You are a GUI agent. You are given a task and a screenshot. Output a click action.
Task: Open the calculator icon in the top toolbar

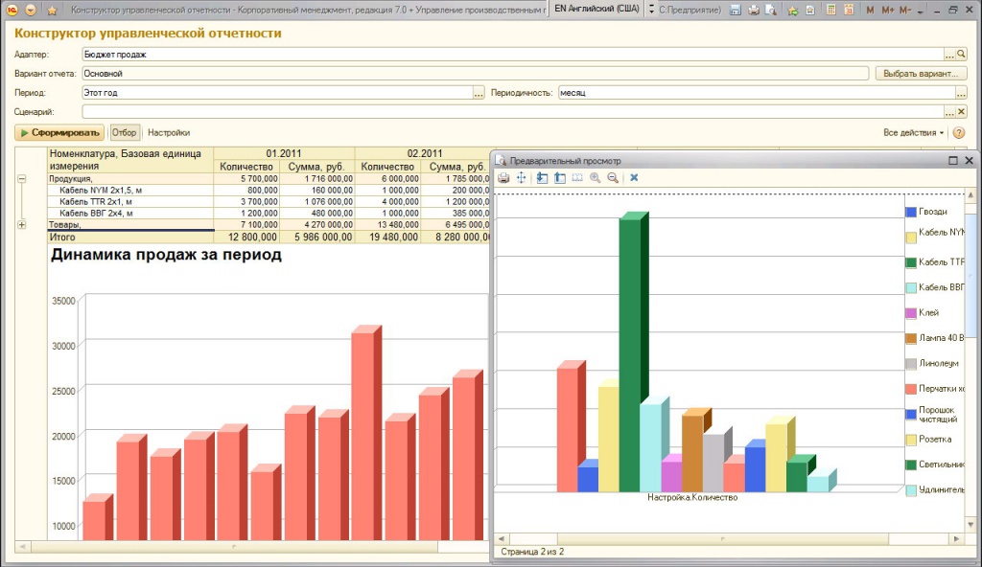click(831, 10)
